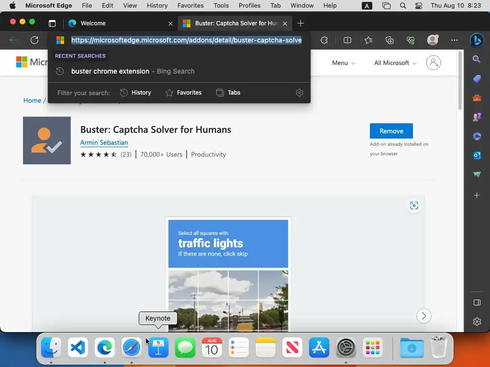
Task: Expand the All Microsoft dropdown
Action: [x=395, y=63]
